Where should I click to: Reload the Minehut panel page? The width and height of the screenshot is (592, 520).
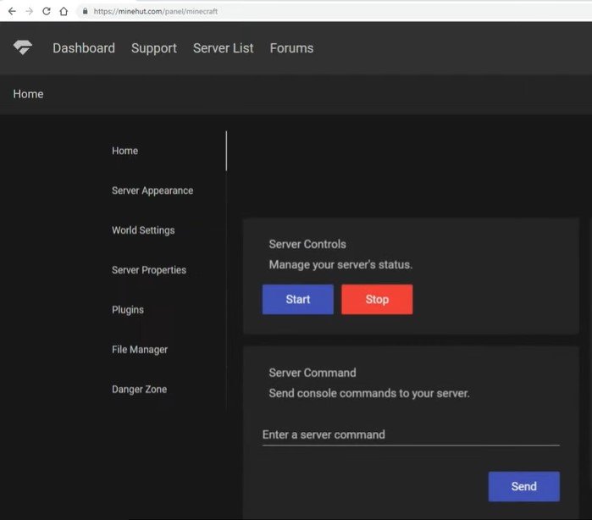pyautogui.click(x=47, y=11)
